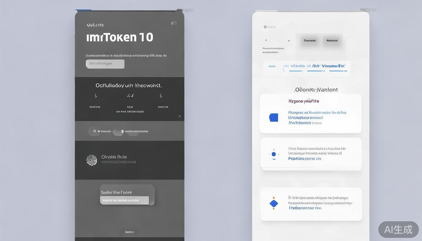Select the last underlined blue tab in the tab row
The width and height of the screenshot is (422, 241).
pyautogui.click(x=338, y=66)
